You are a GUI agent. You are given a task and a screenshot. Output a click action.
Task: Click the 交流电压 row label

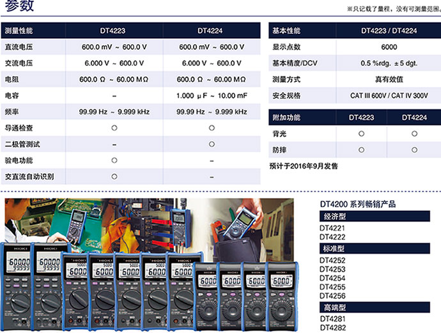coord(19,63)
